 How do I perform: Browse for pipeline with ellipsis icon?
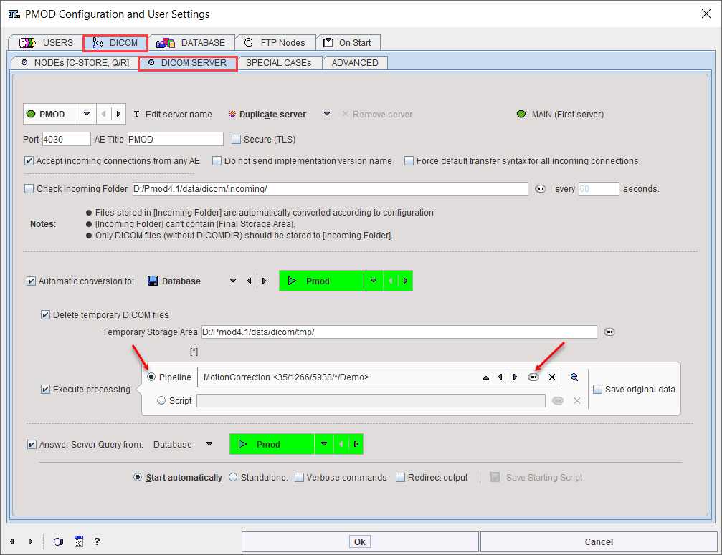coord(533,377)
